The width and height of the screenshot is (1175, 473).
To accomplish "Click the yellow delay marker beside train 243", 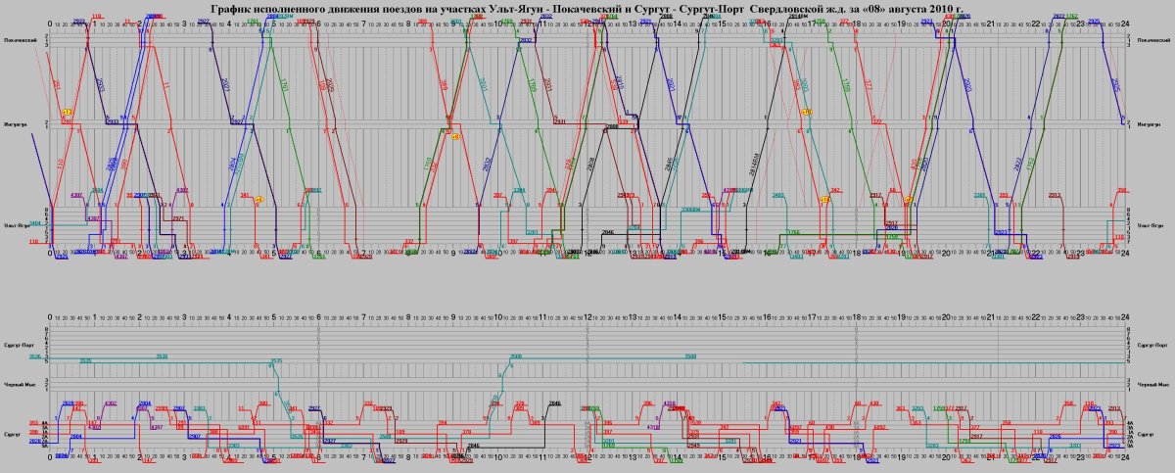I will click(x=258, y=199).
